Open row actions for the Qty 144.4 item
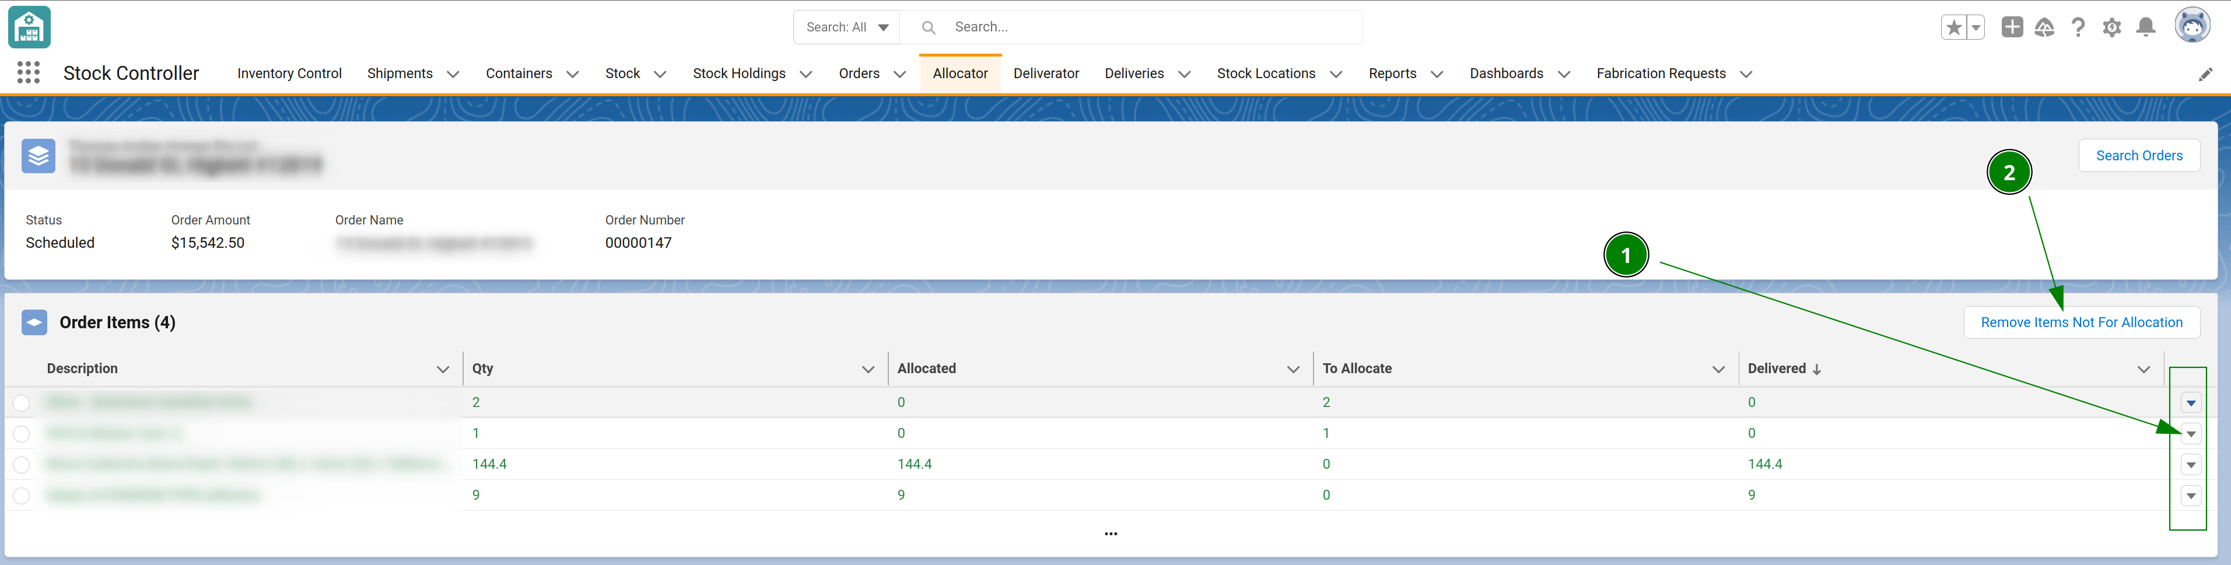Image resolution: width=2231 pixels, height=565 pixels. (x=2190, y=465)
